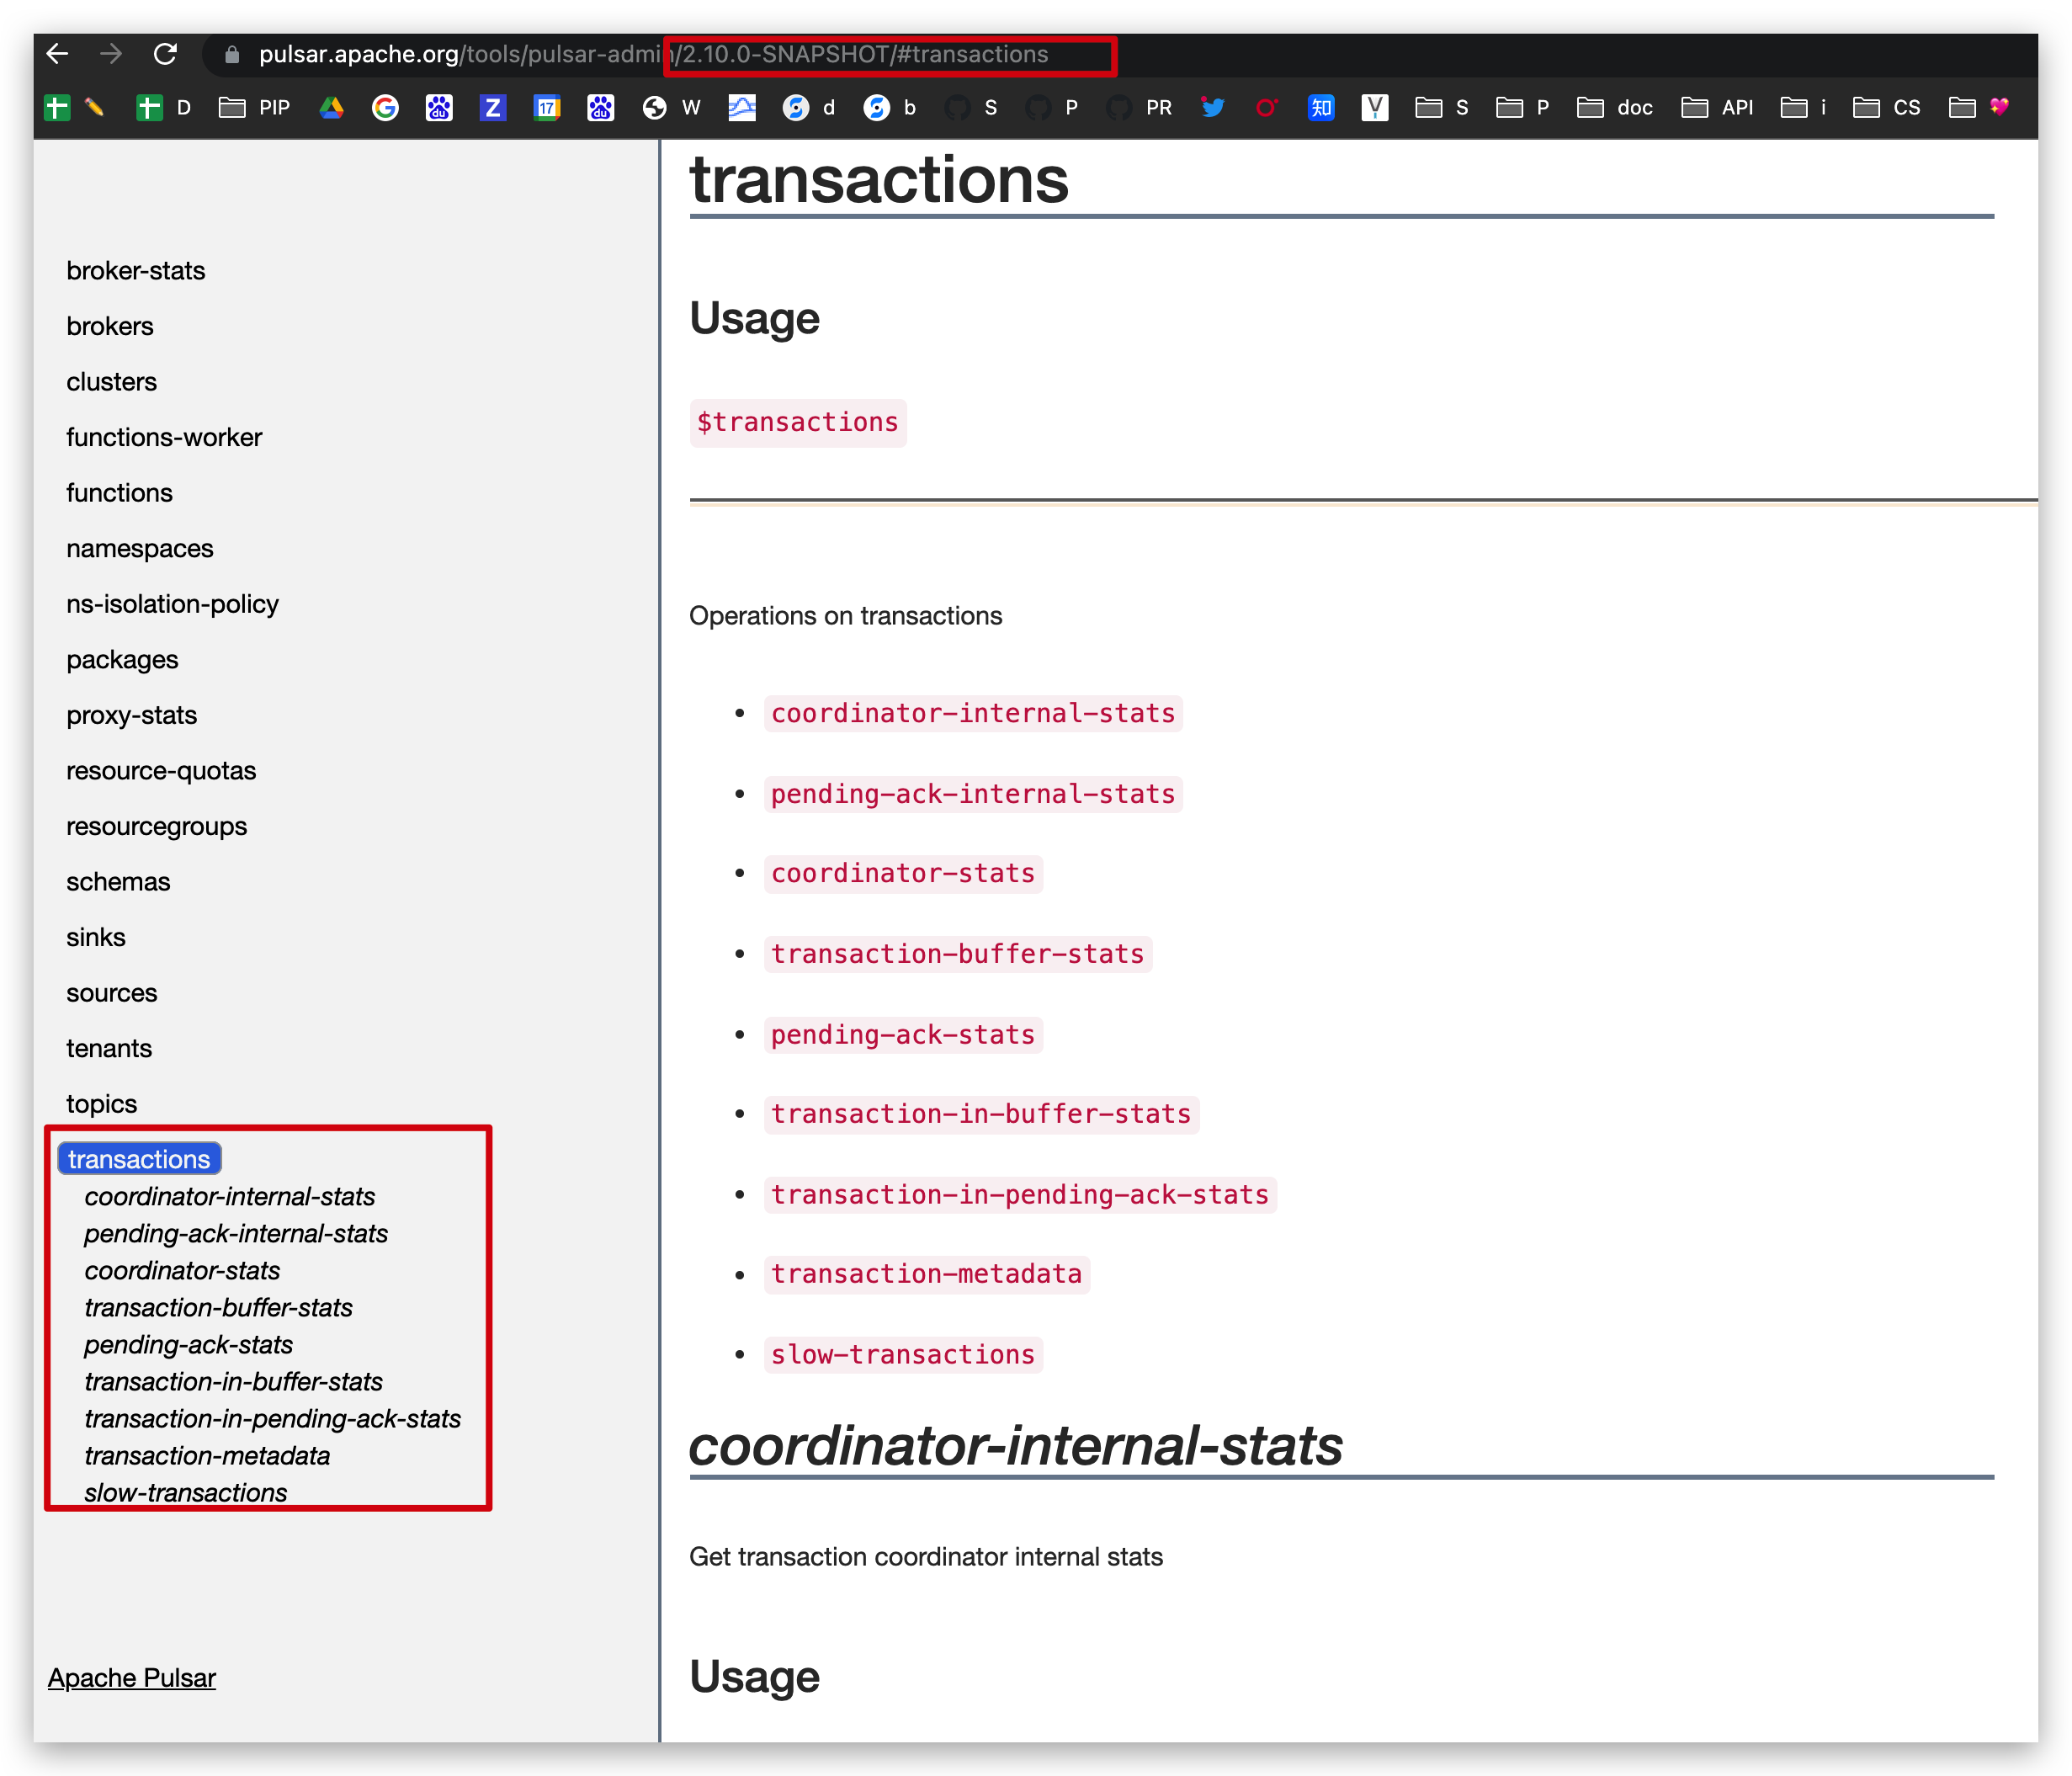Expand the API bookmarks folder
This screenshot has height=1776, width=2072.
click(1717, 108)
